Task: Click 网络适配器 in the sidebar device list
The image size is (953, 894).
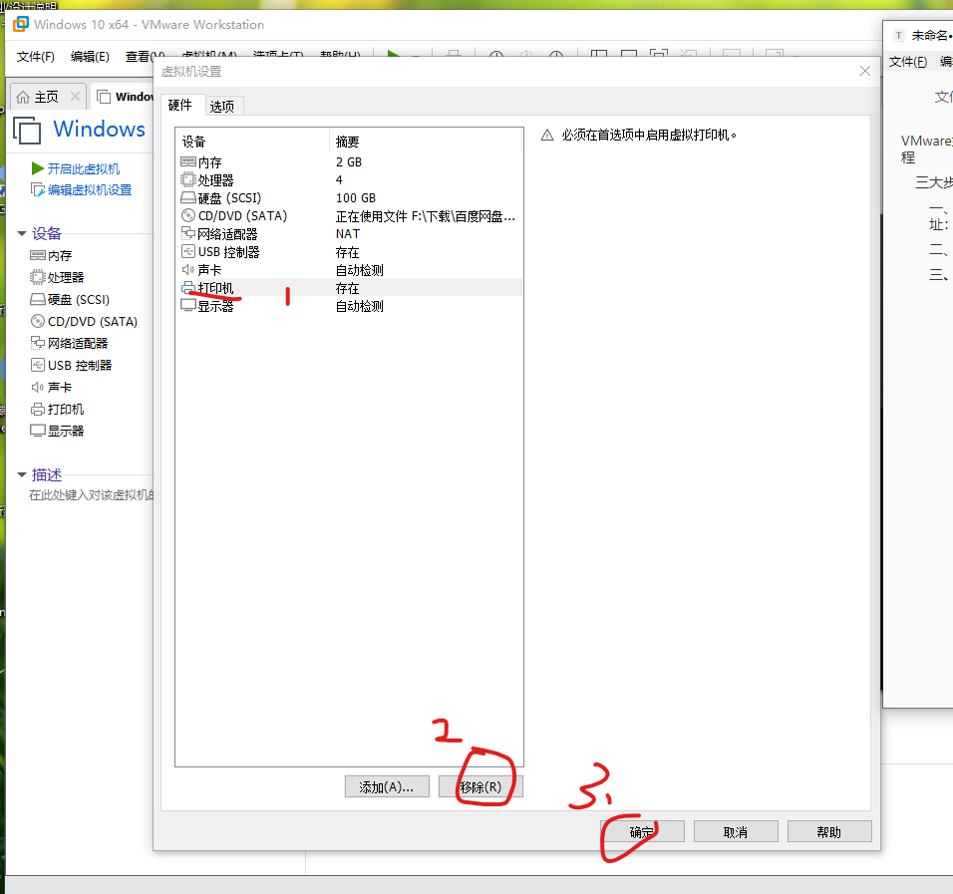Action: 77,344
